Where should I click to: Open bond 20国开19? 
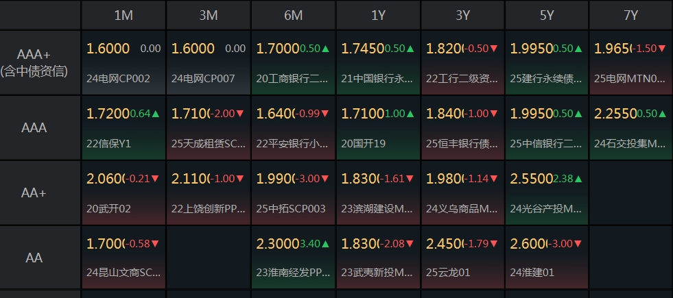point(363,144)
